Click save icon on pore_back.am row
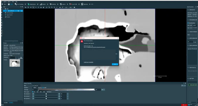The width and height of the screenshot is (198, 106). pyautogui.click(x=22, y=11)
